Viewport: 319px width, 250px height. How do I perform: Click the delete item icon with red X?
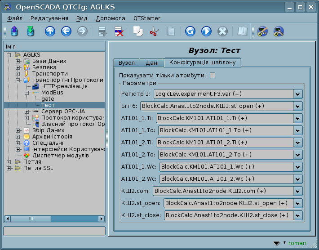tap(119, 31)
